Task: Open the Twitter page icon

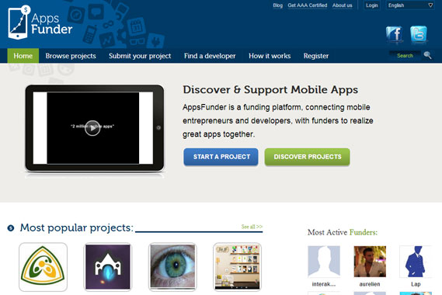Action: tap(419, 34)
